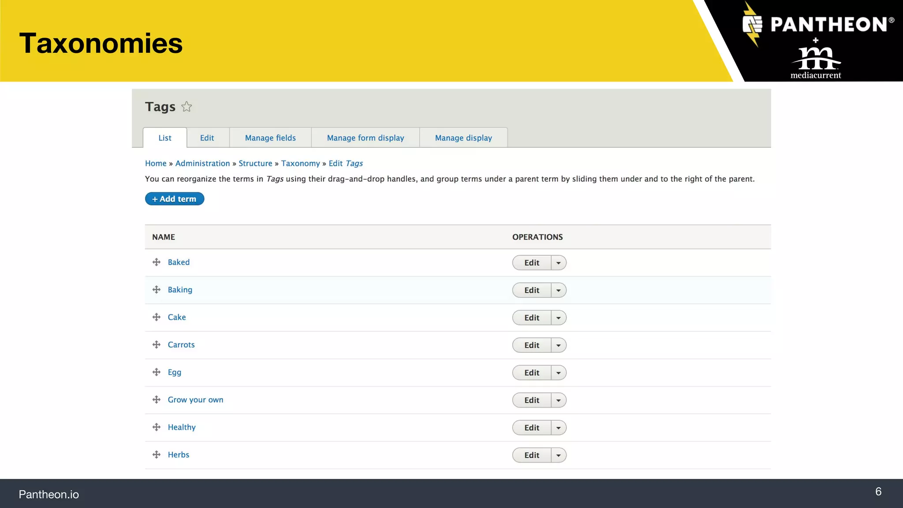Viewport: 903px width, 508px height.
Task: Edit the Healthy term
Action: coord(532,428)
